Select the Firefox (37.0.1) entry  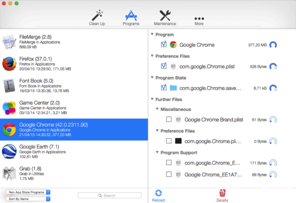pos(74,64)
